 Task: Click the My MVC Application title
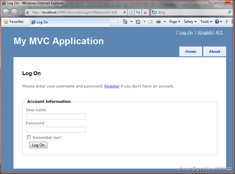[x=59, y=41]
